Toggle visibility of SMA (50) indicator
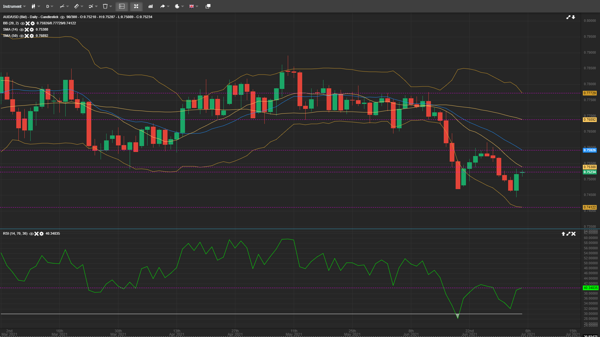 coord(22,36)
